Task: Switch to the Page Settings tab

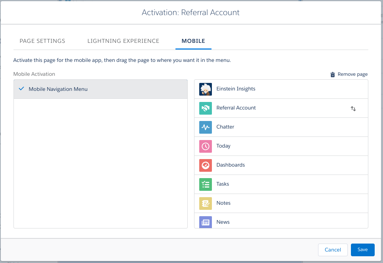Action: [42, 41]
